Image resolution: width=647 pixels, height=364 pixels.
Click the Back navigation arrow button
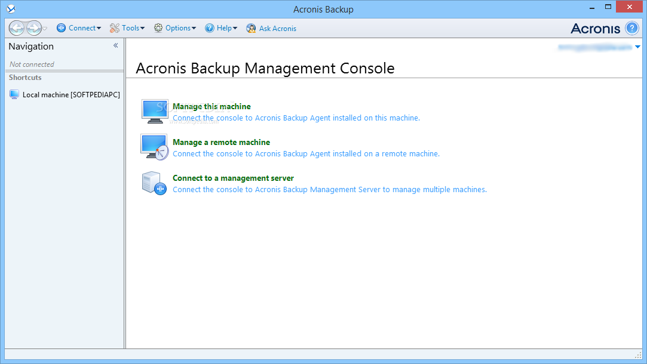click(x=17, y=28)
